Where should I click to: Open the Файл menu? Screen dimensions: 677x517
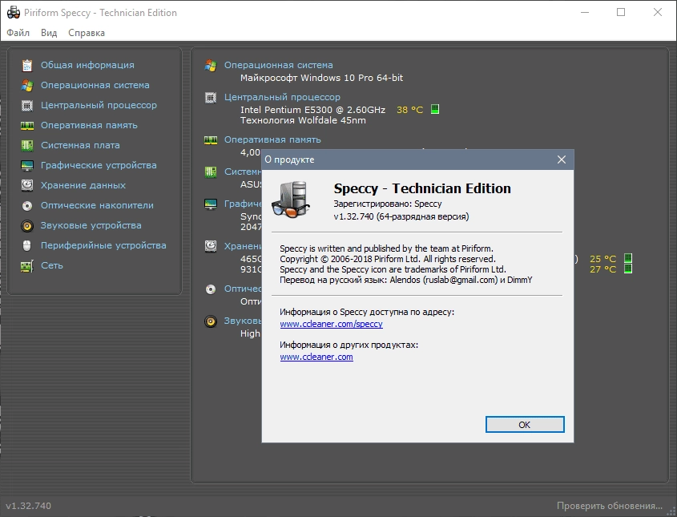pos(18,33)
